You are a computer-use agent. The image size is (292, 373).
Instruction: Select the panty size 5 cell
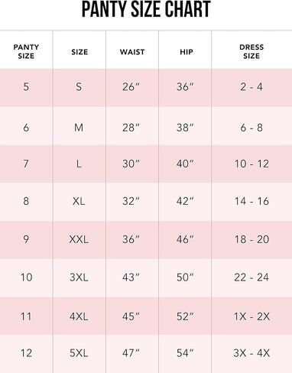pyautogui.click(x=26, y=86)
